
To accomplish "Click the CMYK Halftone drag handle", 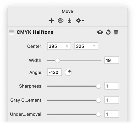I will (x=12, y=32).
